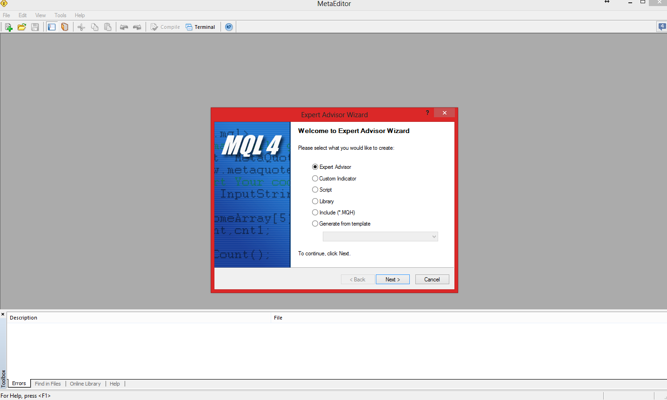Open the Edit menu
The width and height of the screenshot is (667, 400).
point(23,15)
